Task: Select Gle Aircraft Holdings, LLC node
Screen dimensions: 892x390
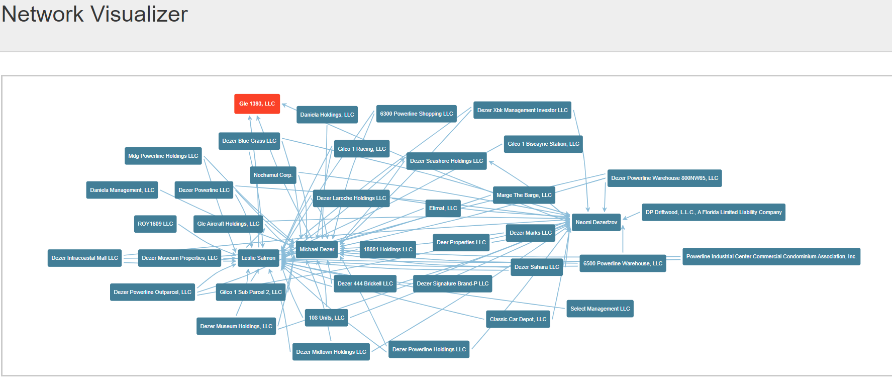Action: [228, 224]
